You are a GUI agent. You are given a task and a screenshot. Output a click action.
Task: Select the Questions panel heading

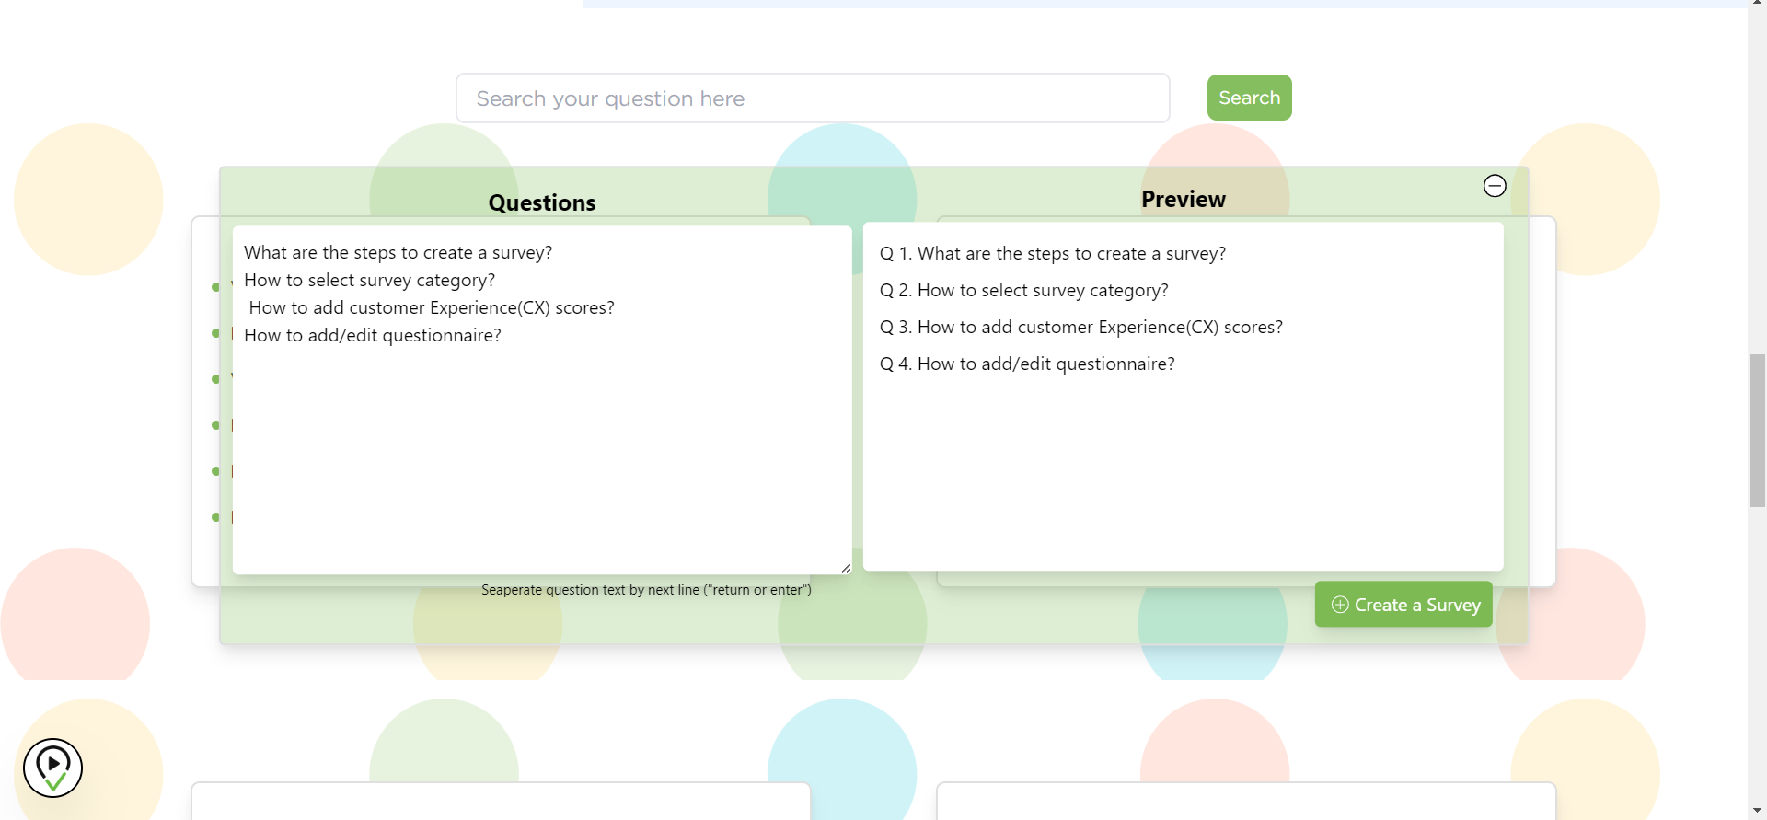[541, 202]
